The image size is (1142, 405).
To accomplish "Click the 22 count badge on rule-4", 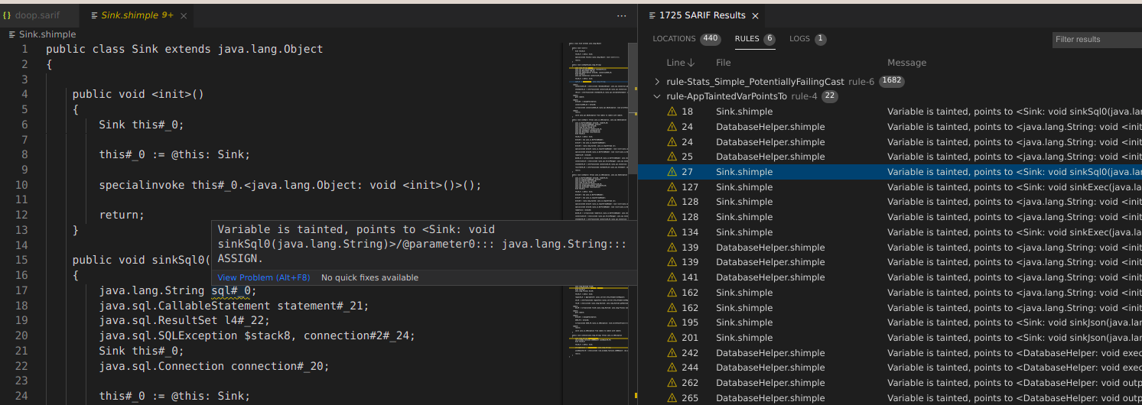I will [x=830, y=96].
